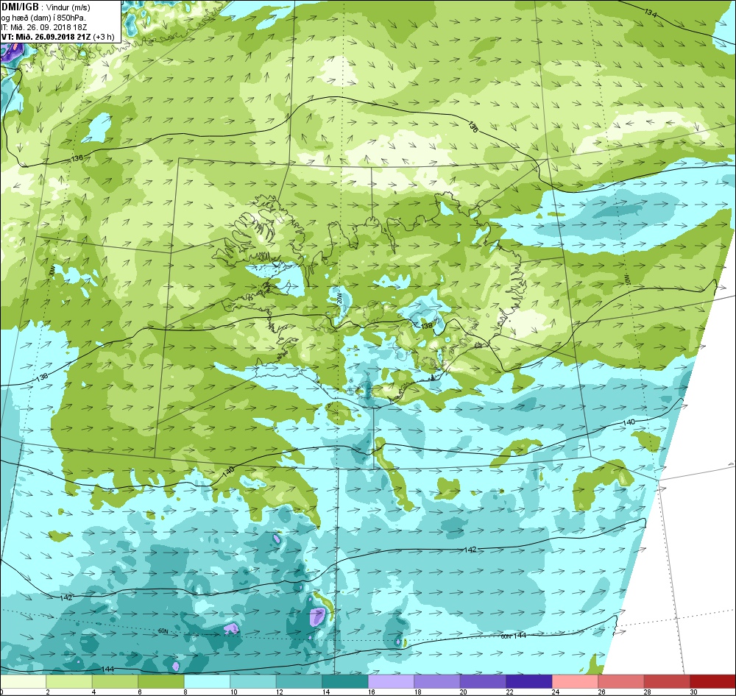Select the '140' contour label on eastern side
This screenshot has width=736, height=696.
coord(629,422)
